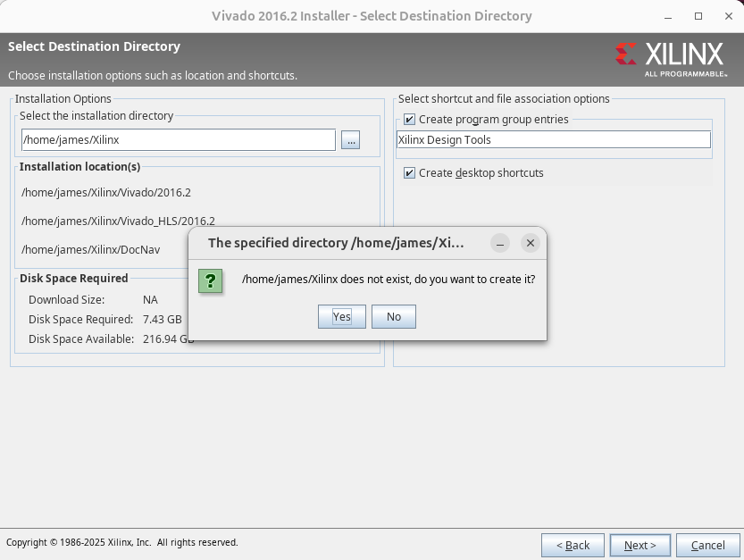The height and width of the screenshot is (560, 744).
Task: Confirm directory creation with Yes button
Action: (x=341, y=317)
